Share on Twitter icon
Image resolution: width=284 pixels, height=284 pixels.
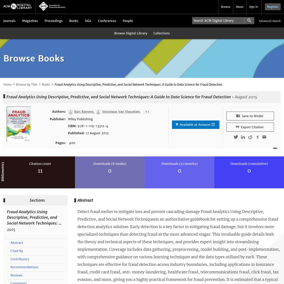[236, 137]
